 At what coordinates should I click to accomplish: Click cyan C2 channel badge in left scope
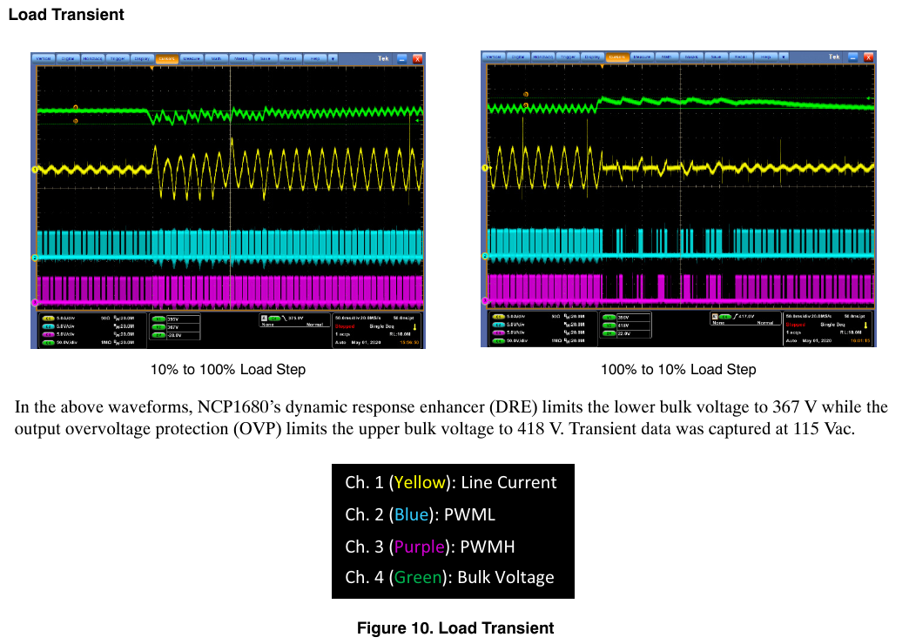(x=48, y=326)
